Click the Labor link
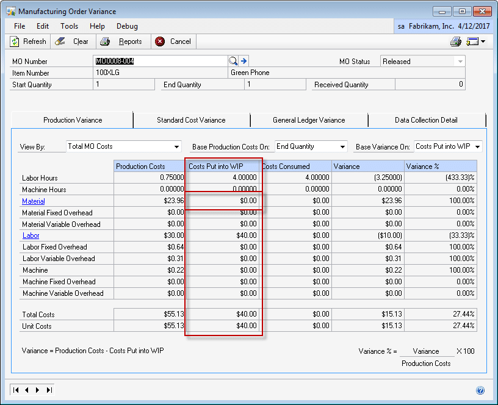Image resolution: width=498 pixels, height=405 pixels. pos(31,235)
